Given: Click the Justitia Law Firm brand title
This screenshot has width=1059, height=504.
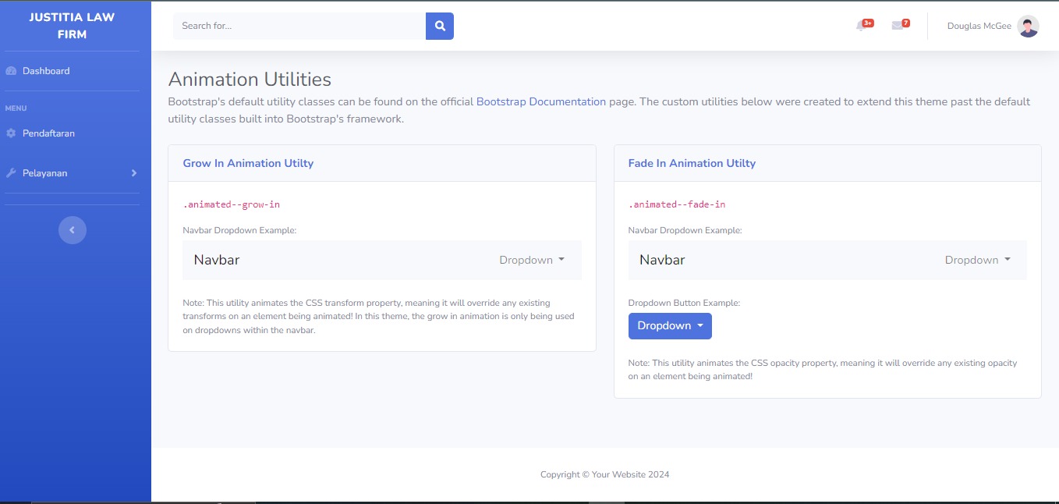Looking at the screenshot, I should pos(72,26).
